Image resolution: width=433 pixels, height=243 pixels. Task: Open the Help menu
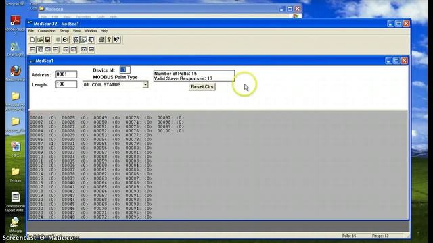tap(104, 31)
